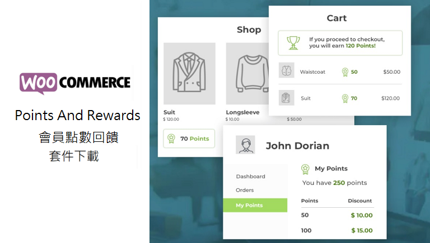The height and width of the screenshot is (243, 430).
Task: Click the WooCommerce logo
Action: click(x=75, y=83)
